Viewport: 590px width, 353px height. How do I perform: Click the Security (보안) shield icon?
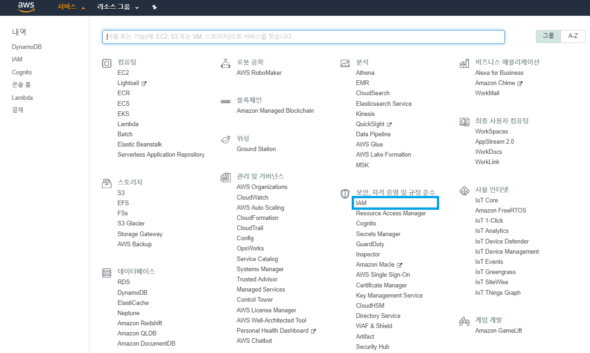345,194
